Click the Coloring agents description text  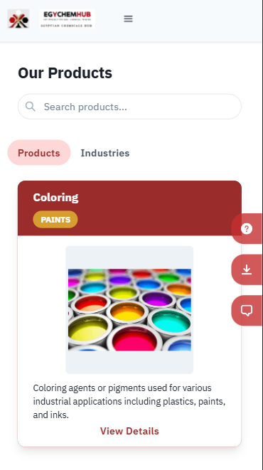coord(129,401)
